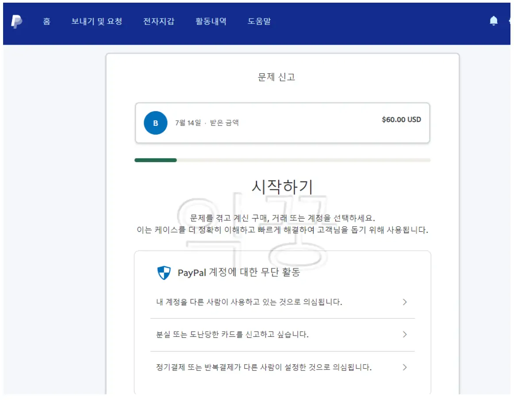This screenshot has height=400, width=514.
Task: Click the chevron for suspicious recurring payment option
Action: pos(404,367)
